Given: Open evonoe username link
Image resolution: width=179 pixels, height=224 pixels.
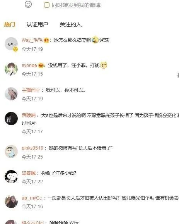Looking at the screenshot, I should pyautogui.click(x=29, y=65).
